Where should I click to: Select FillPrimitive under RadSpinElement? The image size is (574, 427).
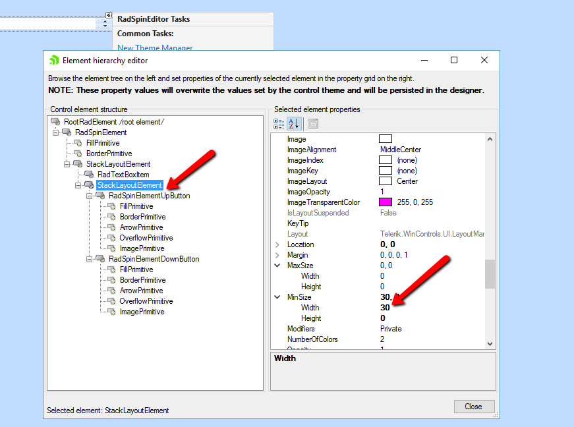click(x=103, y=143)
